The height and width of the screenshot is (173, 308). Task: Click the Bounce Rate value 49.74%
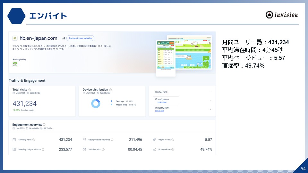[x=206, y=150]
